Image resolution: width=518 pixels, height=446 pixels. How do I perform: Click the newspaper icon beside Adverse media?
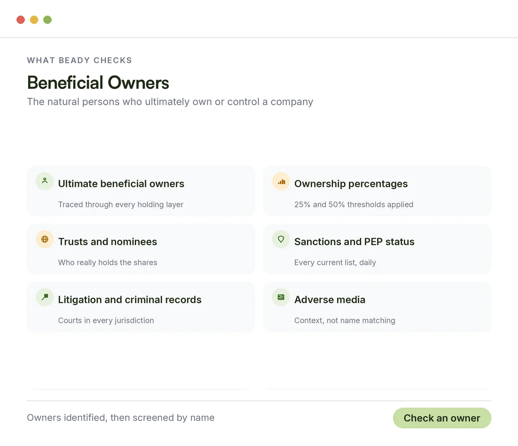point(281,297)
